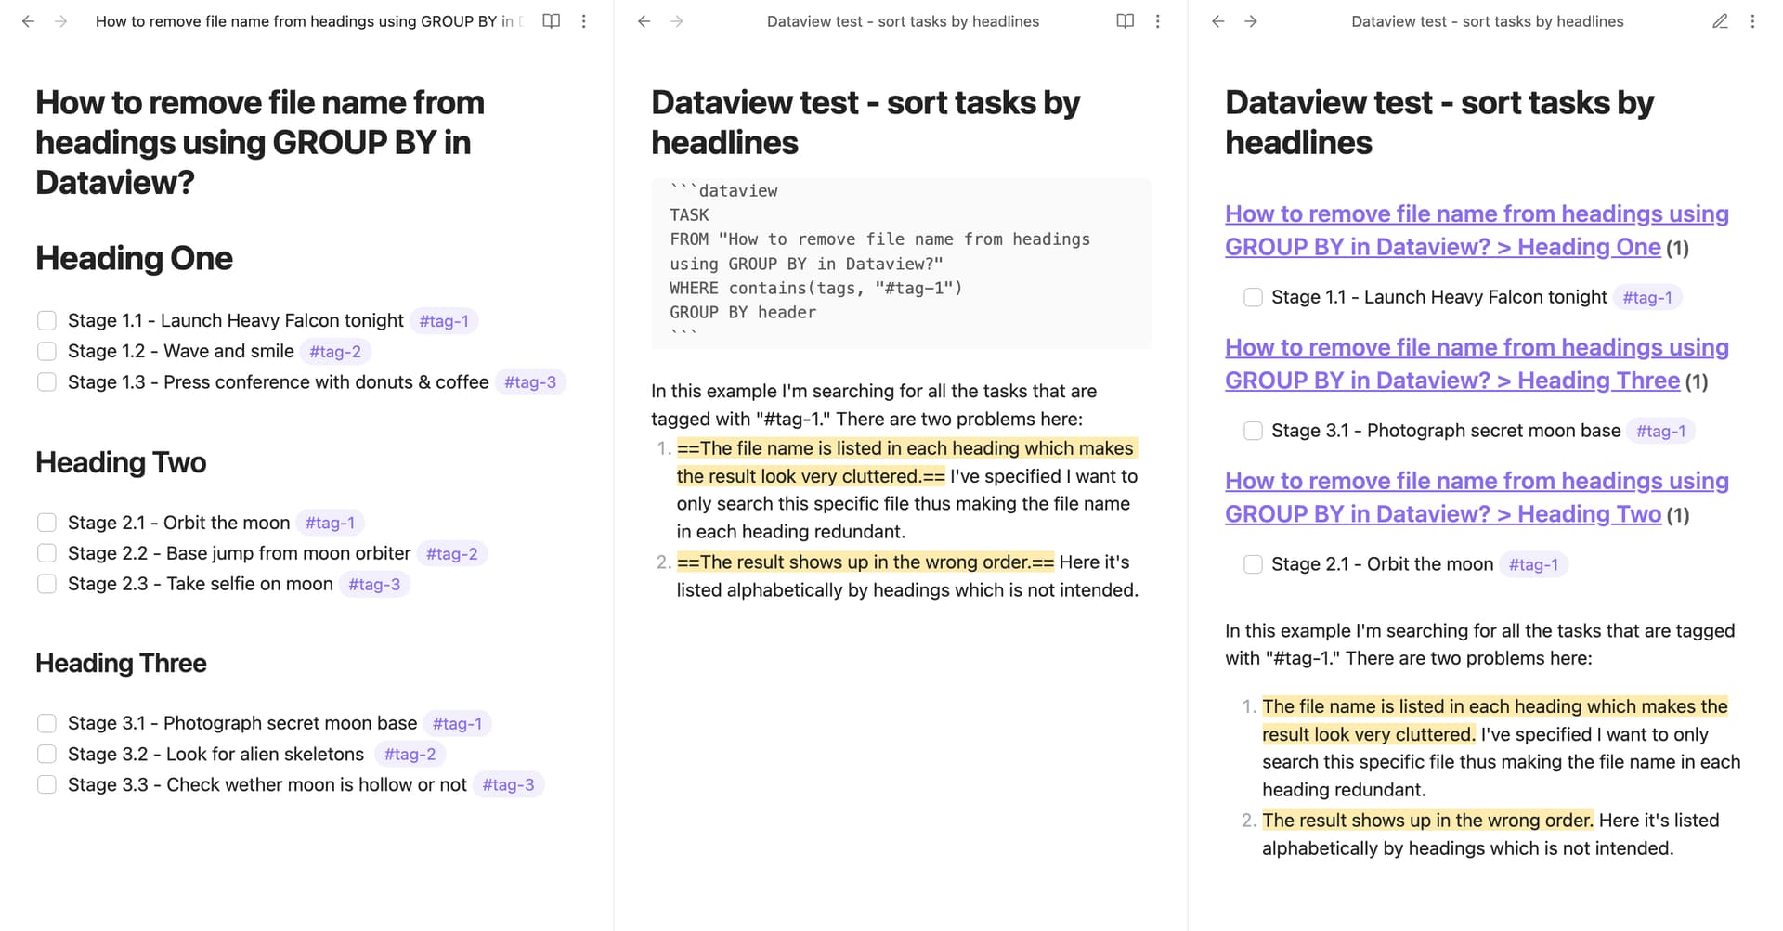
Task: Check Stage 2.1 task in right pane
Action: pos(1253,564)
